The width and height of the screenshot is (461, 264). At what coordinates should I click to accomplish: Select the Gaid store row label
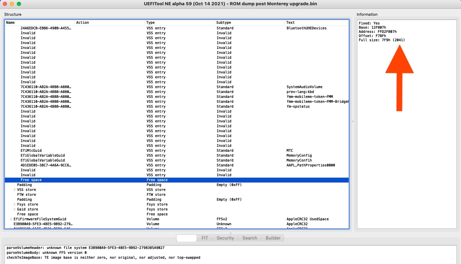(28, 209)
